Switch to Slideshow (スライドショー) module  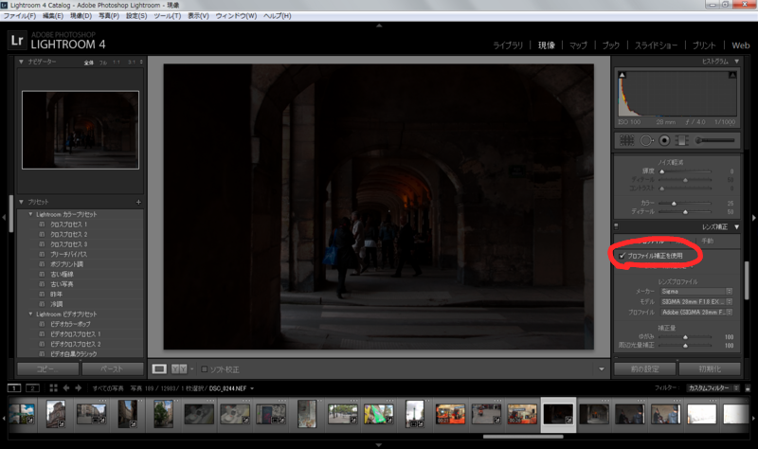pos(656,45)
